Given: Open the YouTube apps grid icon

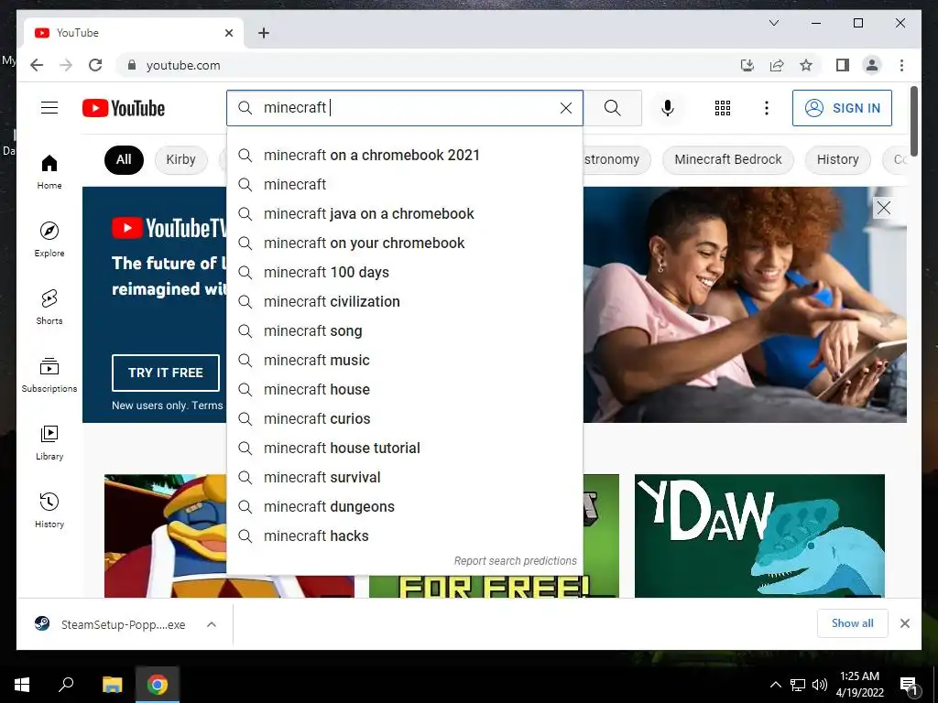Looking at the screenshot, I should 723,108.
